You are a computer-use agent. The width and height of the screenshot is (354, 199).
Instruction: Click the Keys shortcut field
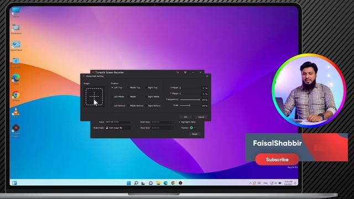point(118,122)
